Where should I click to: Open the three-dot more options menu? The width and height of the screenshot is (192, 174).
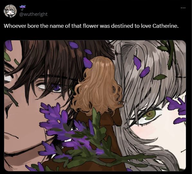tap(183, 8)
